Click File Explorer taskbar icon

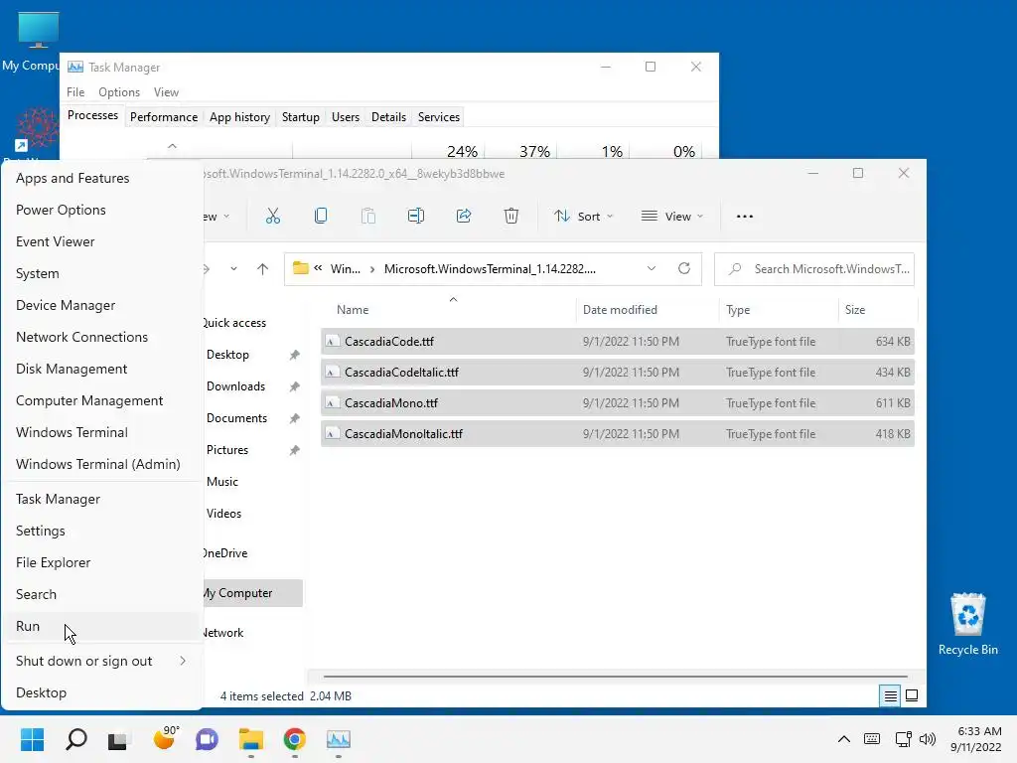click(x=251, y=739)
